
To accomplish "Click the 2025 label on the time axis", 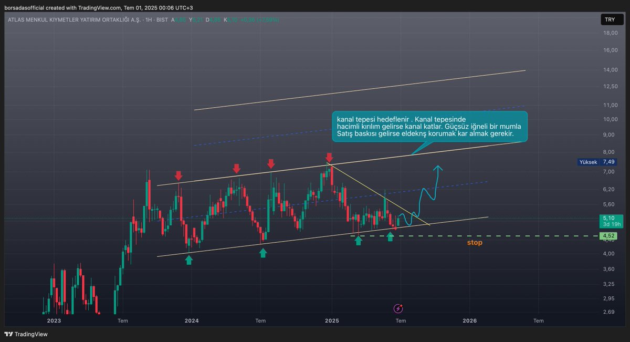I will point(332,320).
